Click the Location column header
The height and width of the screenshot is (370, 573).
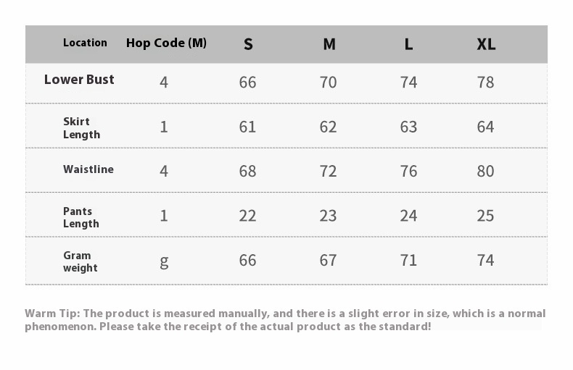click(85, 43)
